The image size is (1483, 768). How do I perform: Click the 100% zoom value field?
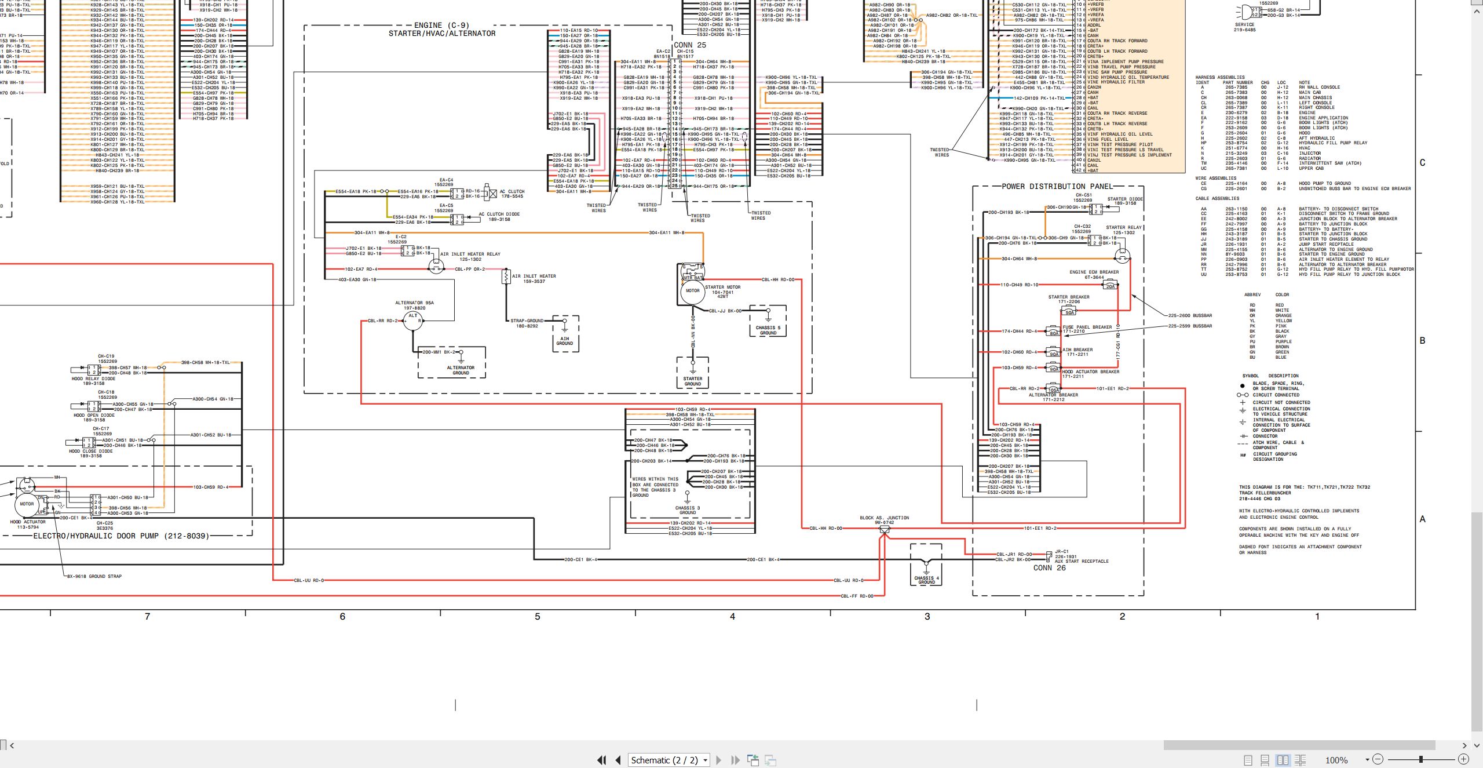(x=1337, y=760)
